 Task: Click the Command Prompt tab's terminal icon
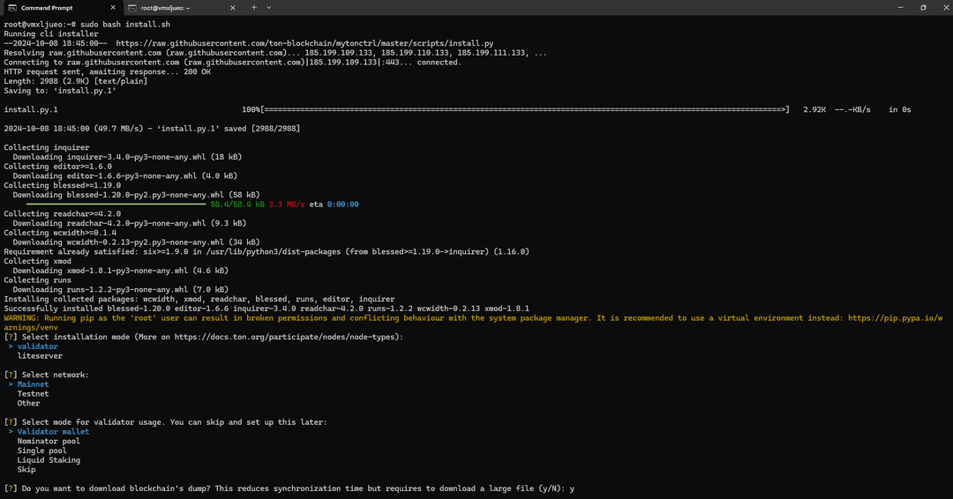[11, 7]
